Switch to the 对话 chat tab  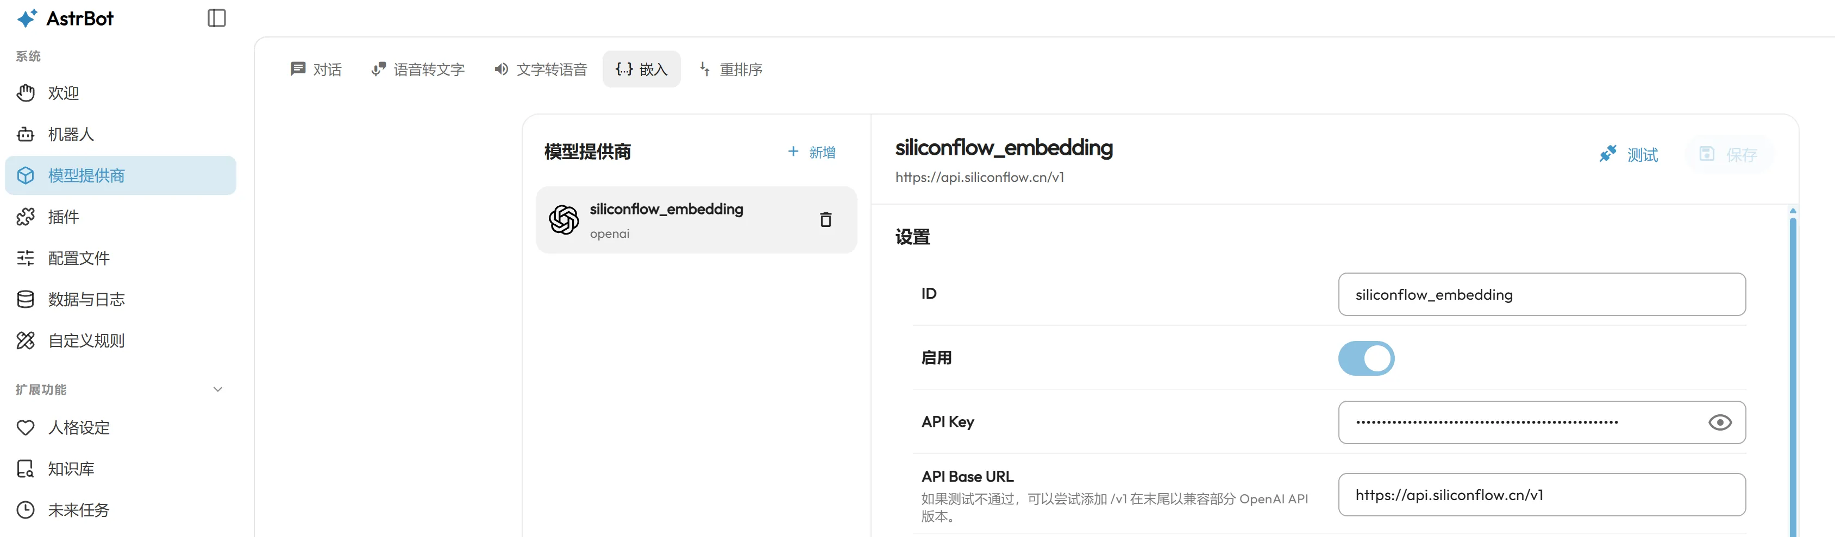click(x=316, y=69)
